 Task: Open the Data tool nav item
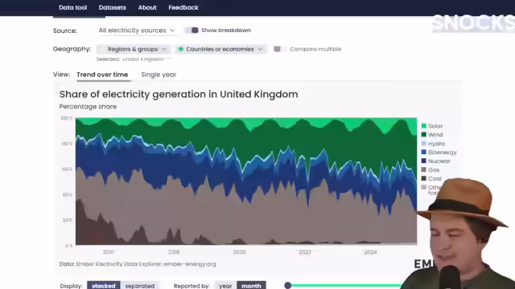click(72, 7)
